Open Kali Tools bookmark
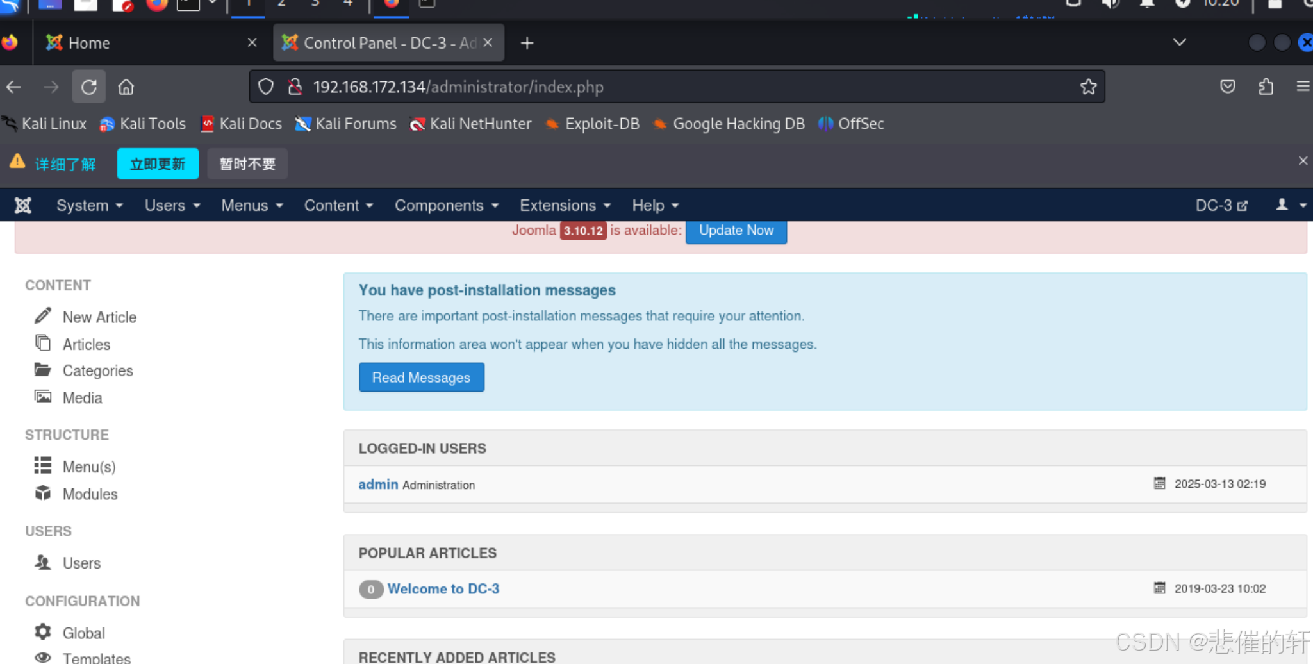The image size is (1313, 664). pos(143,124)
